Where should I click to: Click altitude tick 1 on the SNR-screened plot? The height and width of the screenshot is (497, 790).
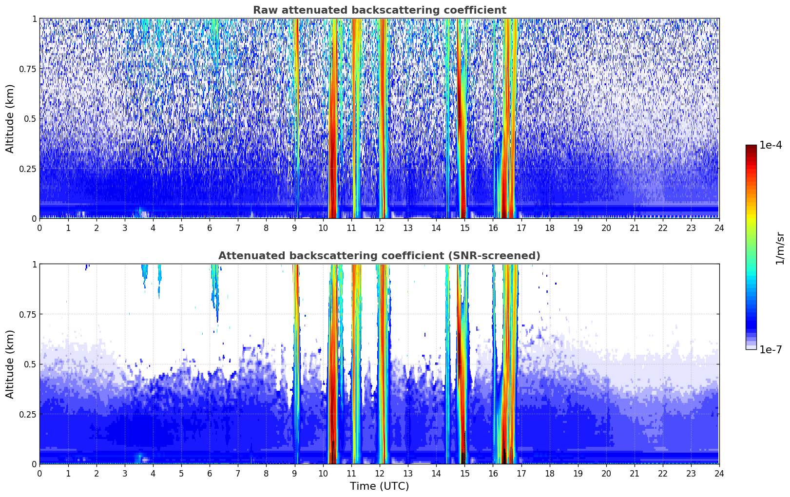[x=34, y=264]
